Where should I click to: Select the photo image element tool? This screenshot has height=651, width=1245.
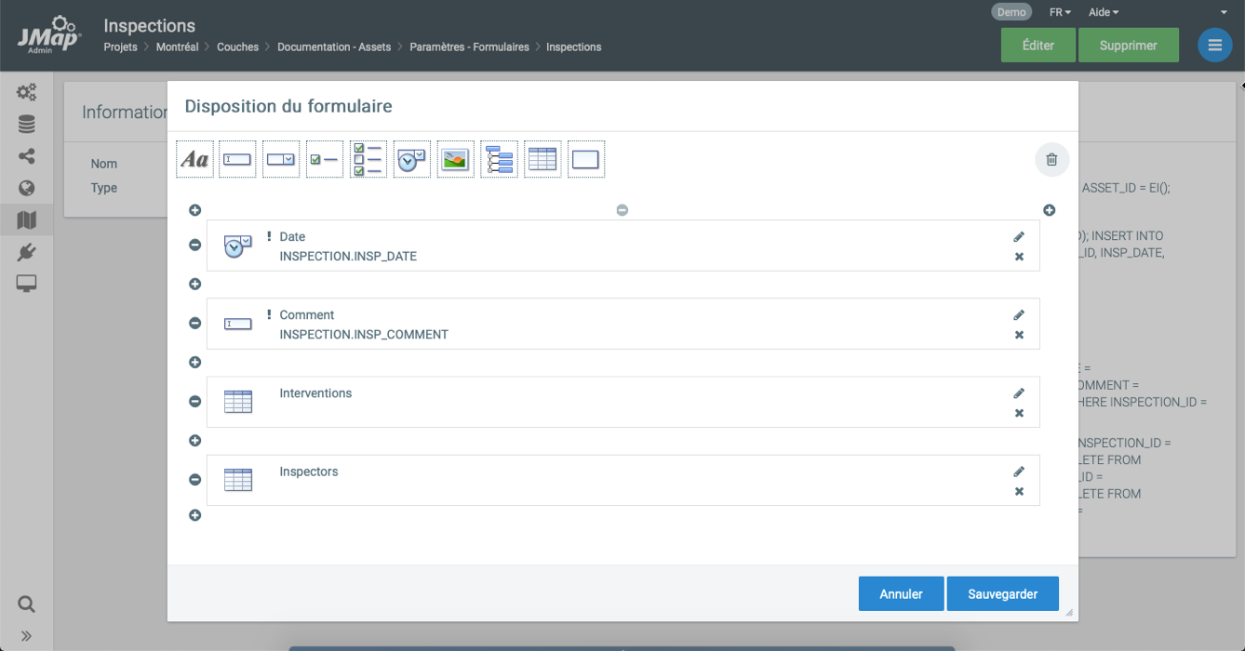(455, 160)
